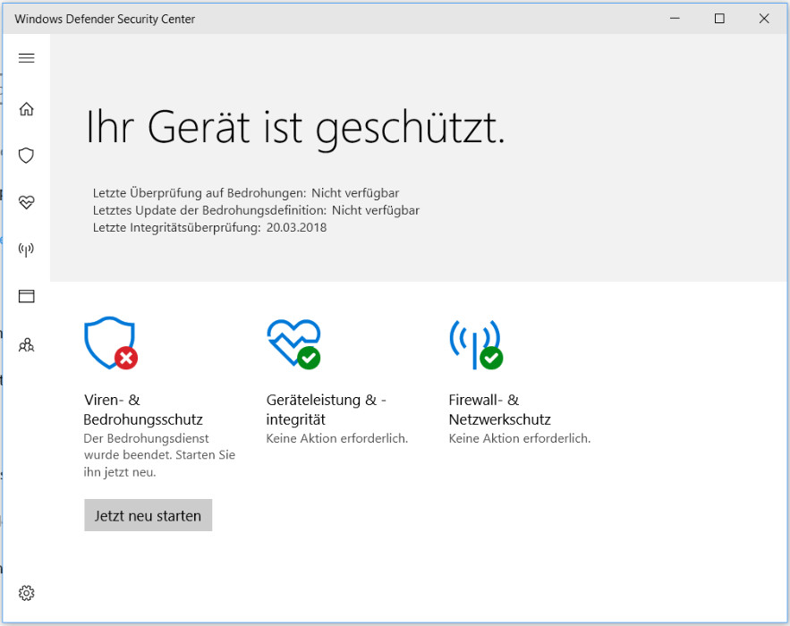The height and width of the screenshot is (626, 790).
Task: Click large heart icon with green check
Action: click(293, 343)
